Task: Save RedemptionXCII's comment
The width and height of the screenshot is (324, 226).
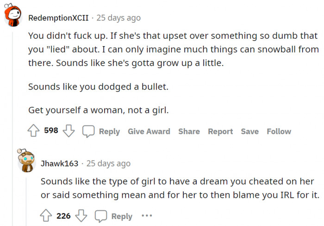Action: (x=249, y=131)
